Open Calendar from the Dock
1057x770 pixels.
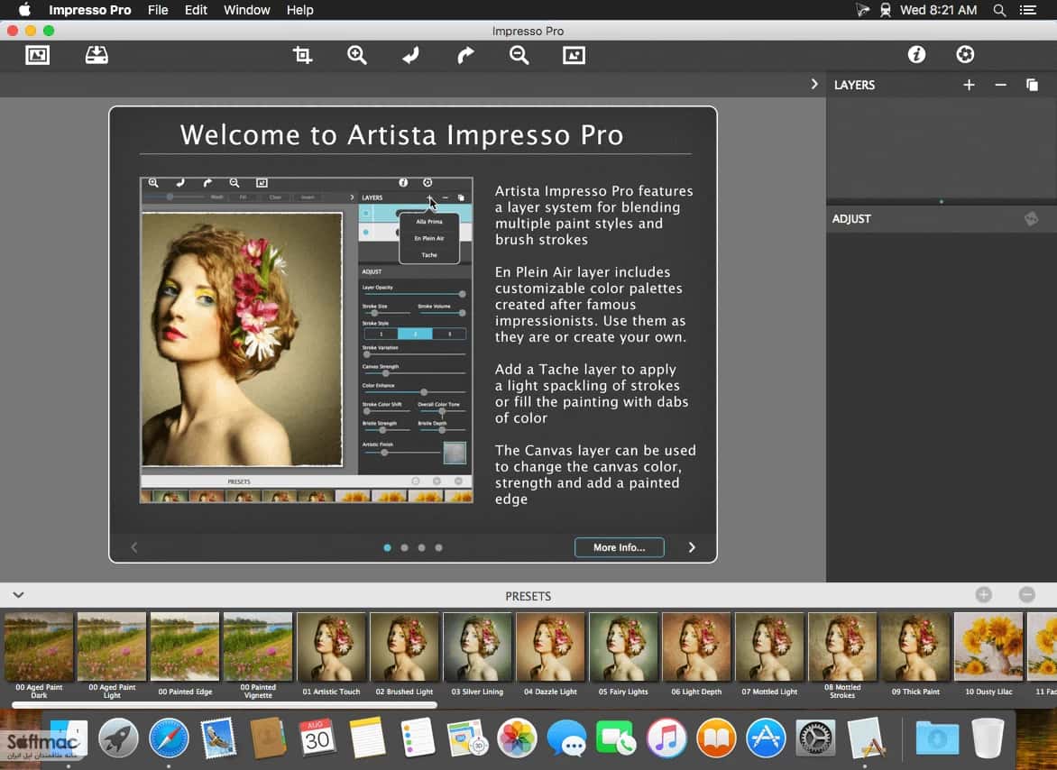(317, 738)
